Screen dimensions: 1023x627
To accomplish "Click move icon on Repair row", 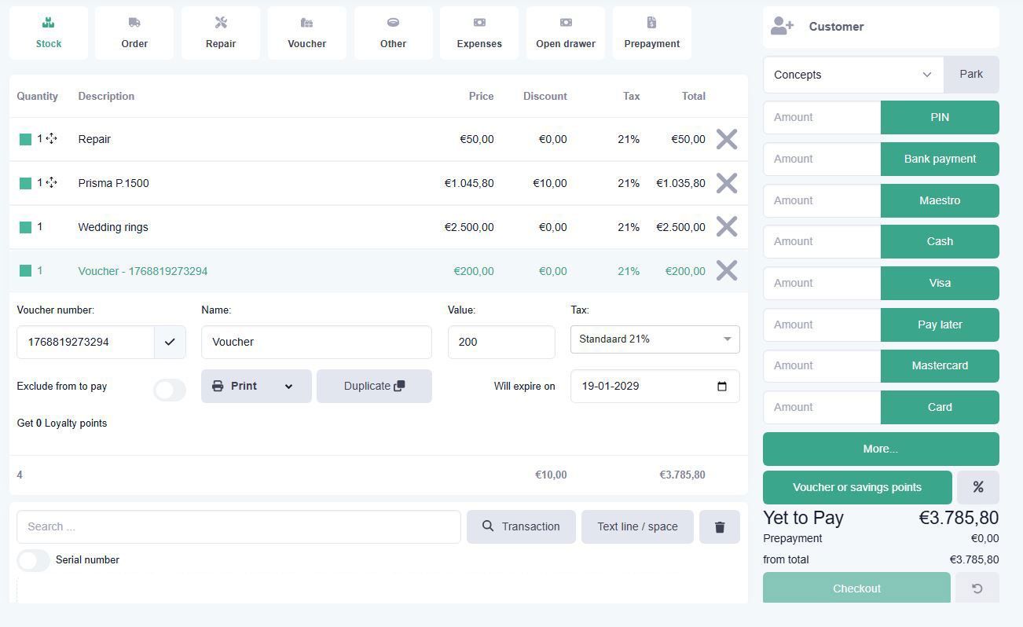I will (x=52, y=138).
